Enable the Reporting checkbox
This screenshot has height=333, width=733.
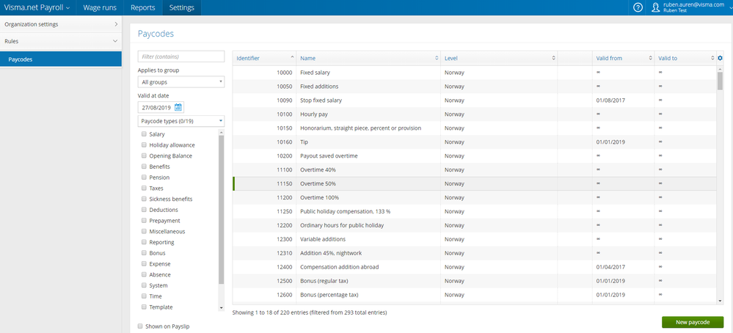click(x=144, y=242)
